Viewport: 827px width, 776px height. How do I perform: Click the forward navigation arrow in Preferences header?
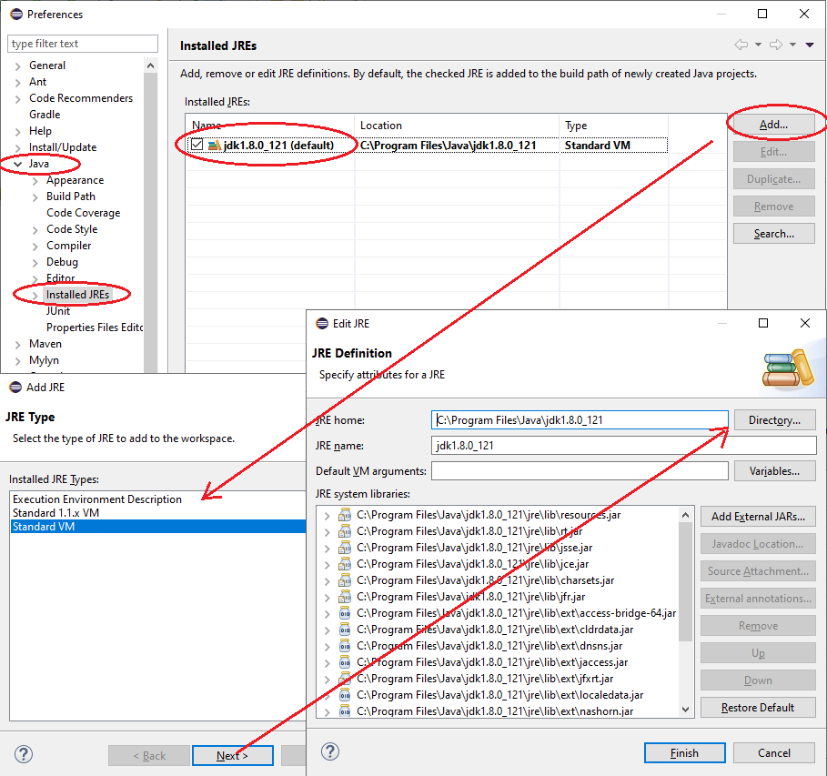[x=776, y=45]
